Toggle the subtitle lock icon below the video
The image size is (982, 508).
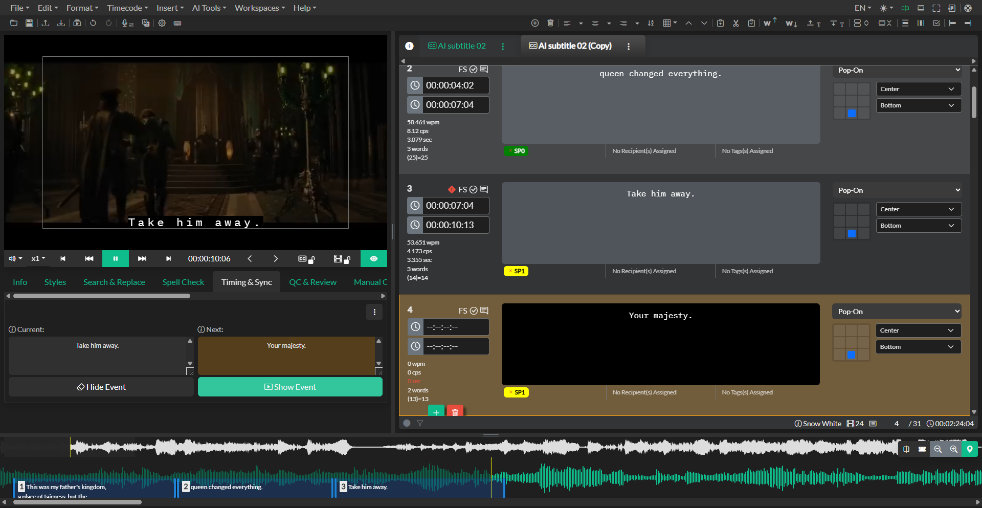[x=306, y=258]
